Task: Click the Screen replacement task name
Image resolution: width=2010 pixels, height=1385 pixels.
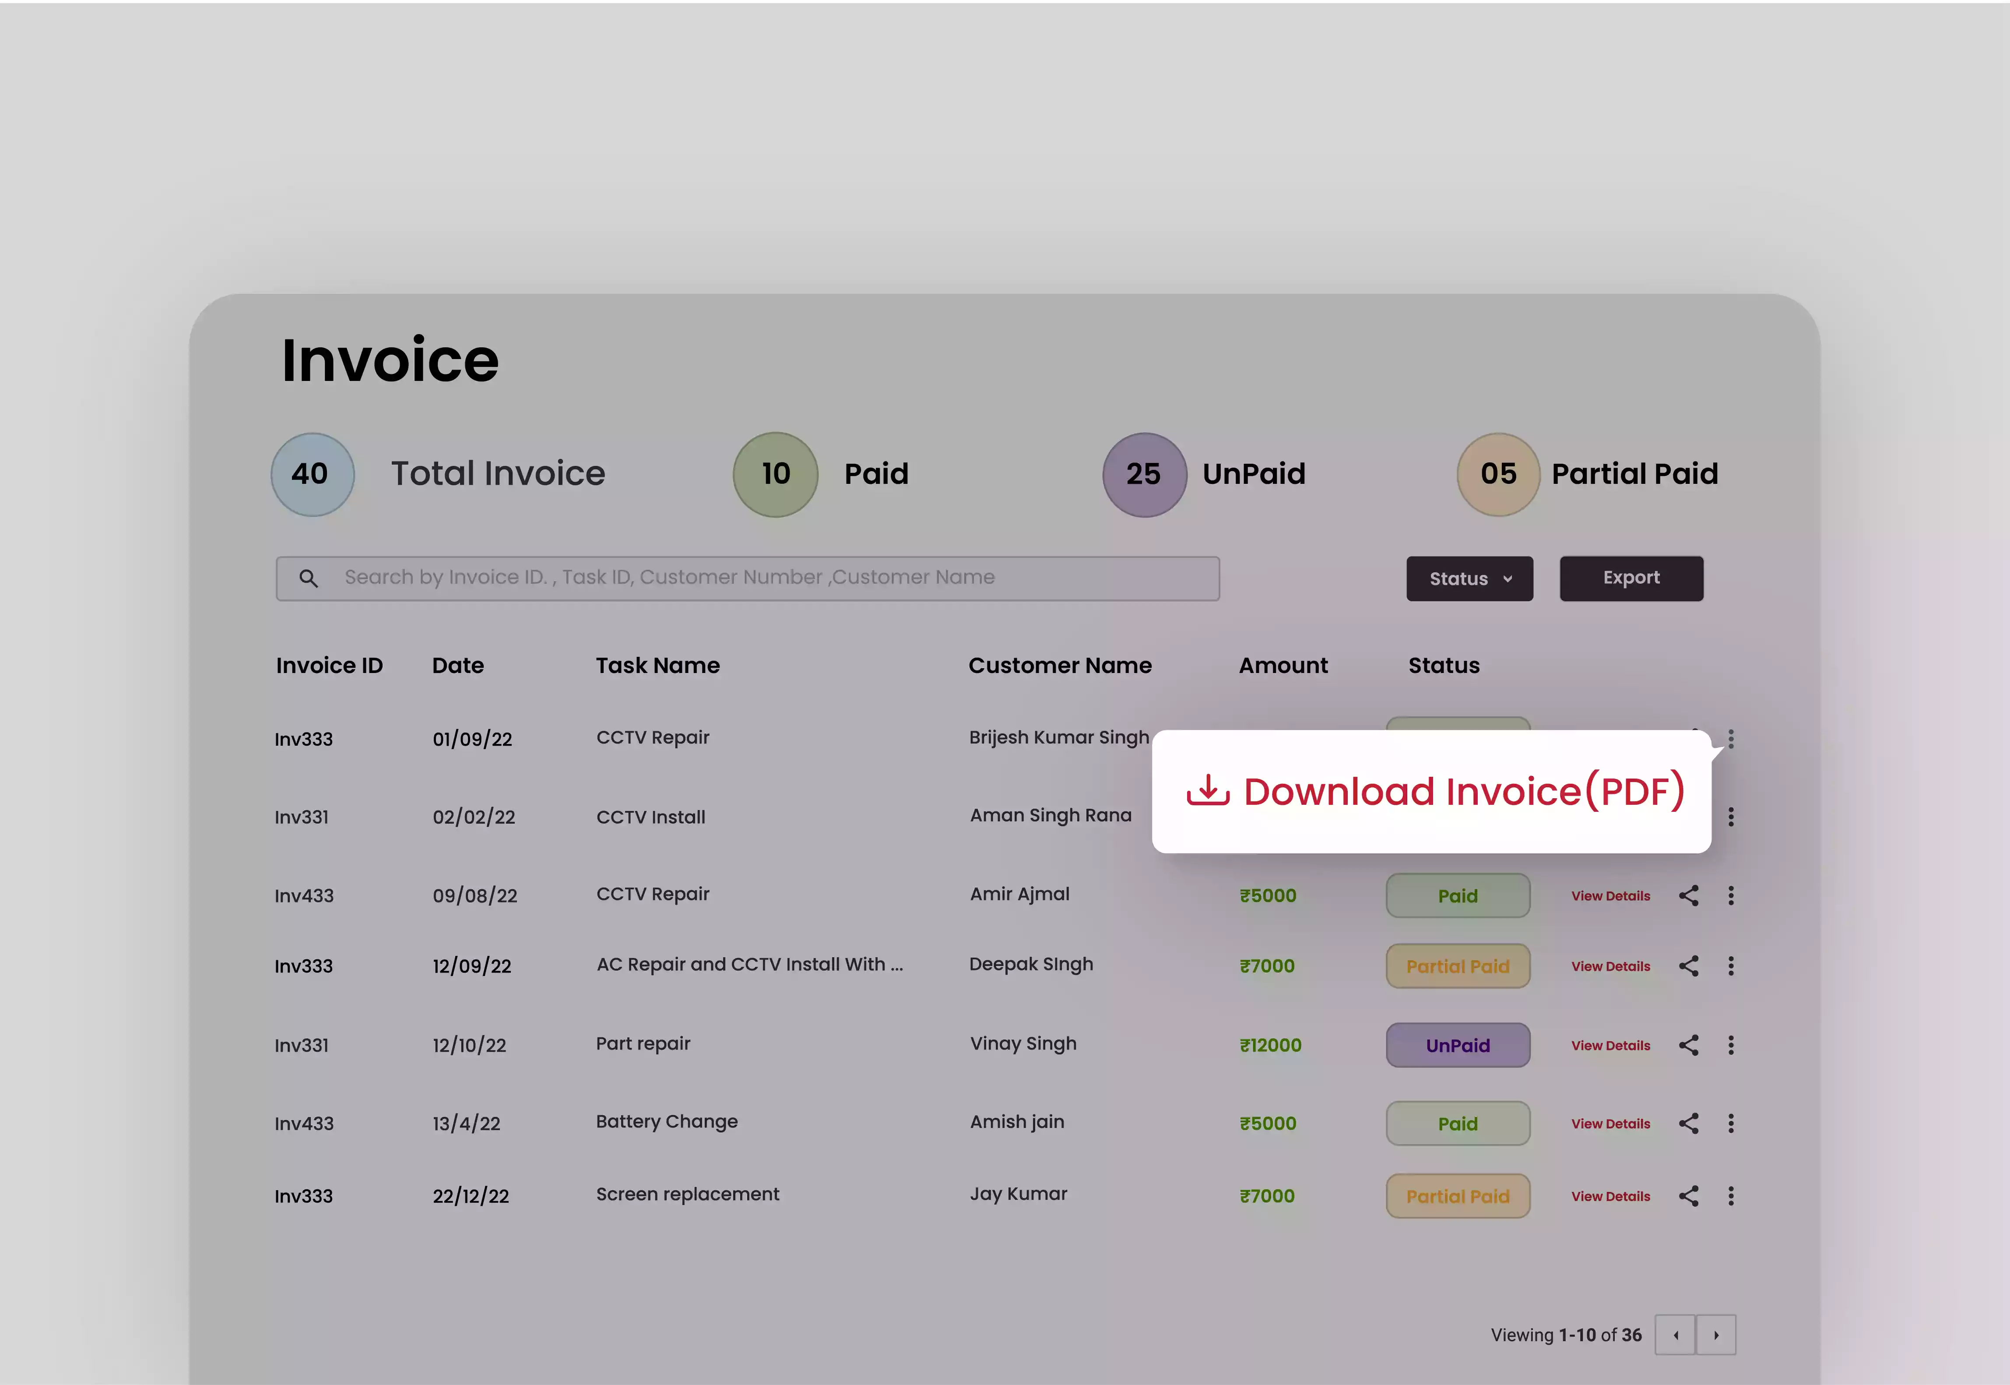Action: (x=687, y=1194)
